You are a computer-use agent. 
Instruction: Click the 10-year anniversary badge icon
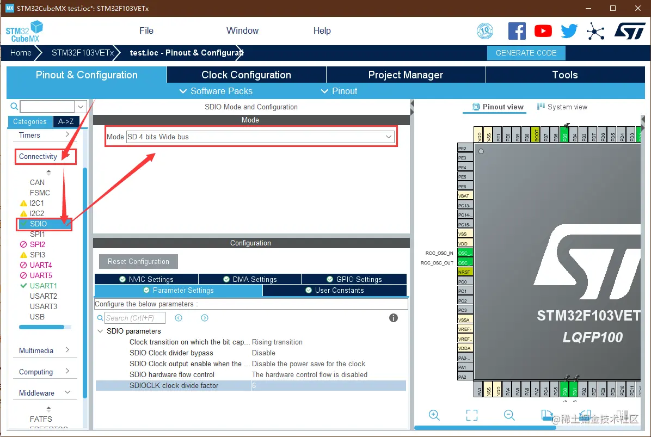(485, 31)
